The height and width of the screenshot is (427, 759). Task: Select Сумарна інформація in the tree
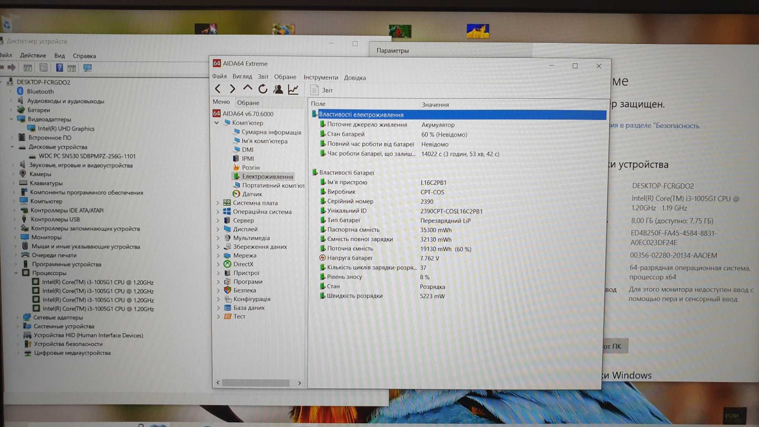click(x=271, y=132)
